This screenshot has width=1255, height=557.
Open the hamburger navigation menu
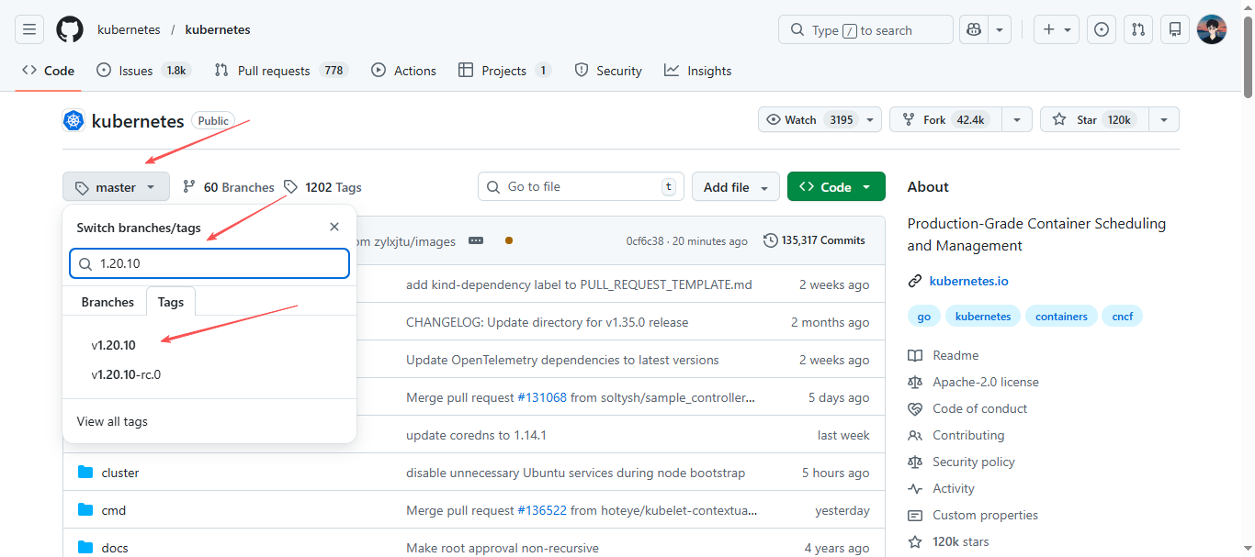29,29
